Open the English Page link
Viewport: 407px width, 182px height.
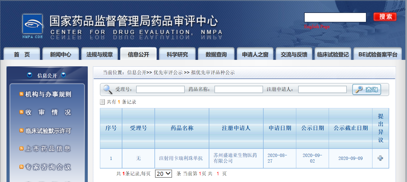click(317, 26)
